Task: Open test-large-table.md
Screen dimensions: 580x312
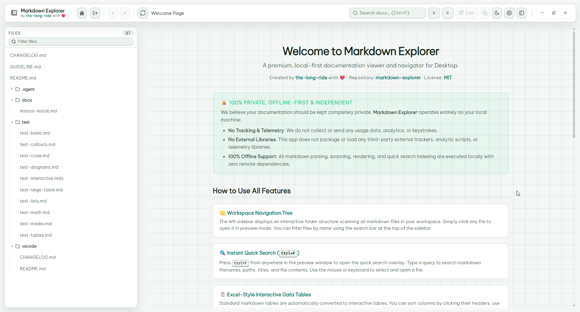Action: point(41,190)
